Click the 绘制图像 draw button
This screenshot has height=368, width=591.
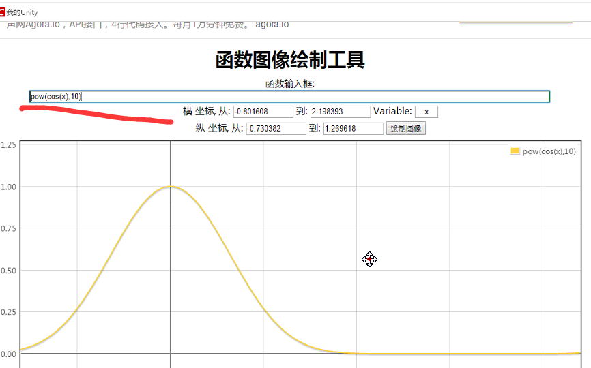[x=405, y=128]
